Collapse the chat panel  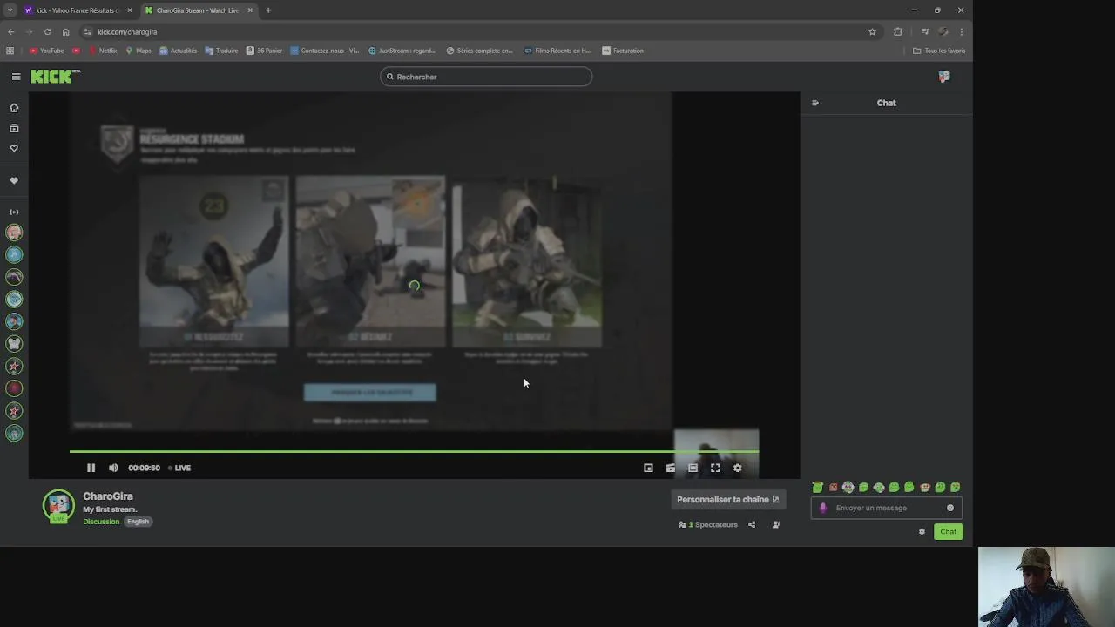(x=815, y=103)
